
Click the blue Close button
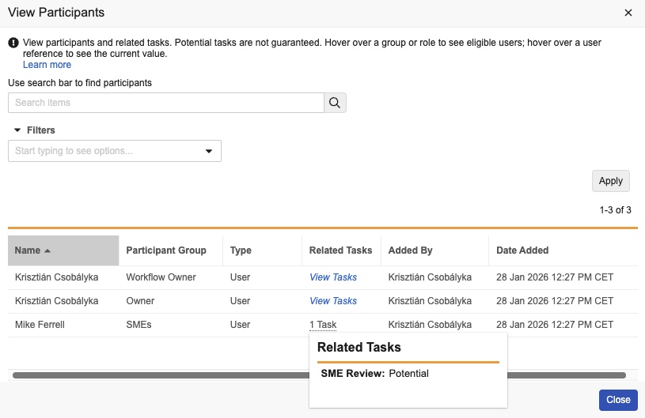[x=617, y=400]
